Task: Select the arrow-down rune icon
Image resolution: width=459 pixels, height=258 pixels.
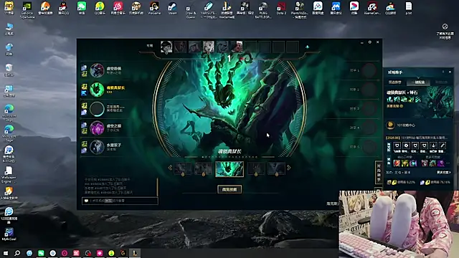Action: tap(433, 145)
